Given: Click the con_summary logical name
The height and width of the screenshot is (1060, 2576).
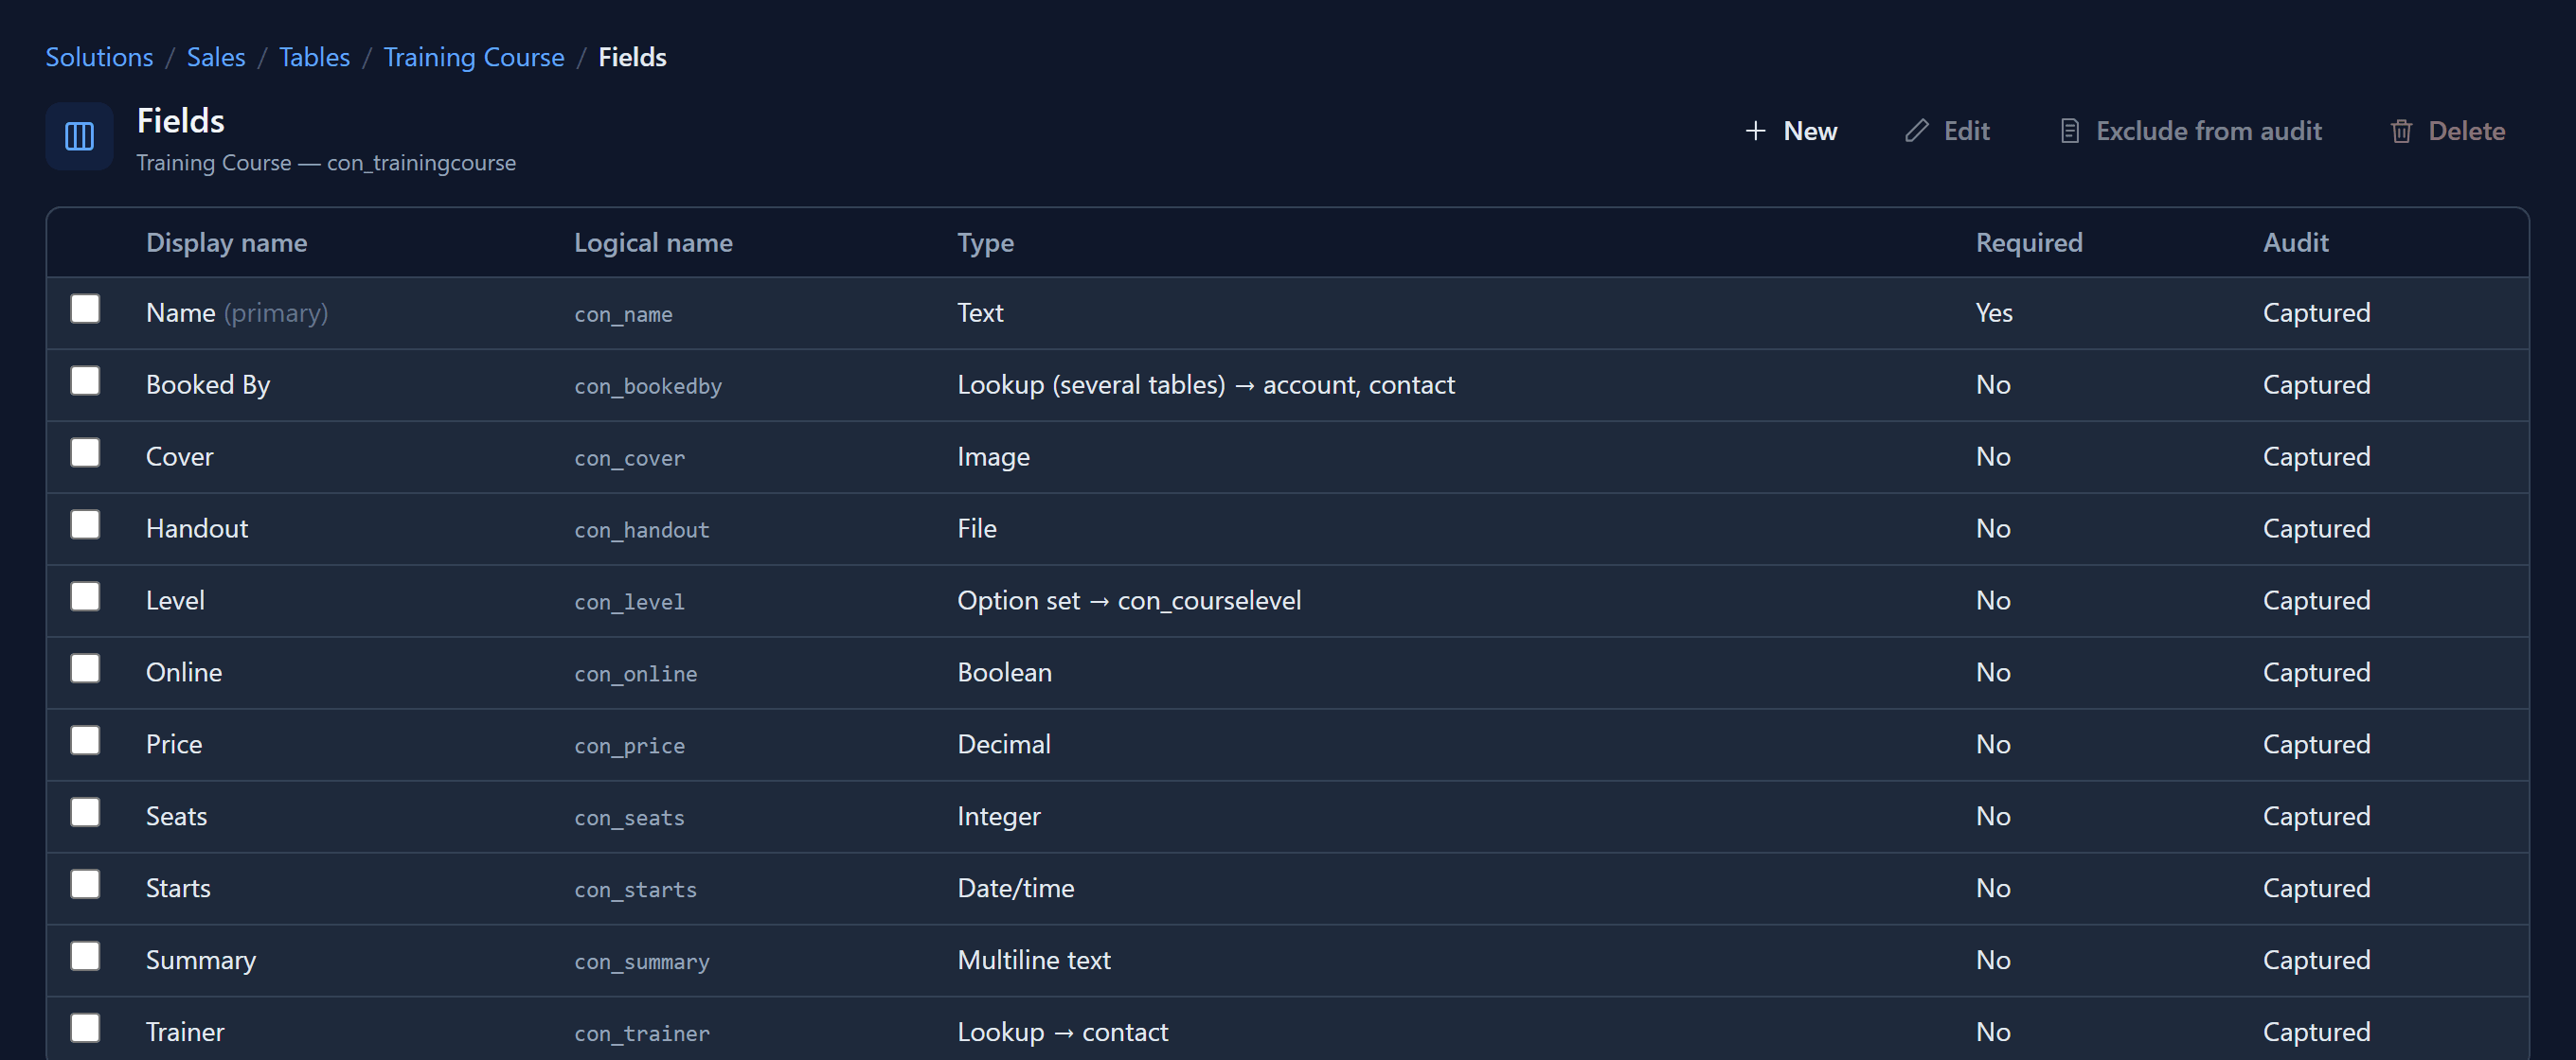Looking at the screenshot, I should coord(642,961).
